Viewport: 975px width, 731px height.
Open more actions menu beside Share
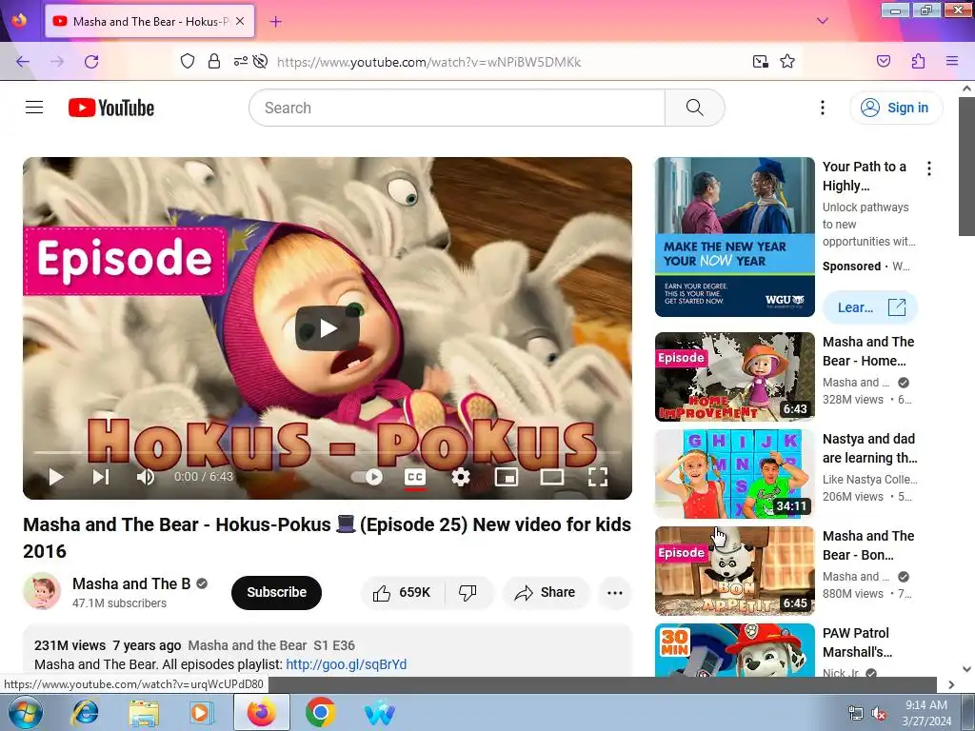point(614,592)
